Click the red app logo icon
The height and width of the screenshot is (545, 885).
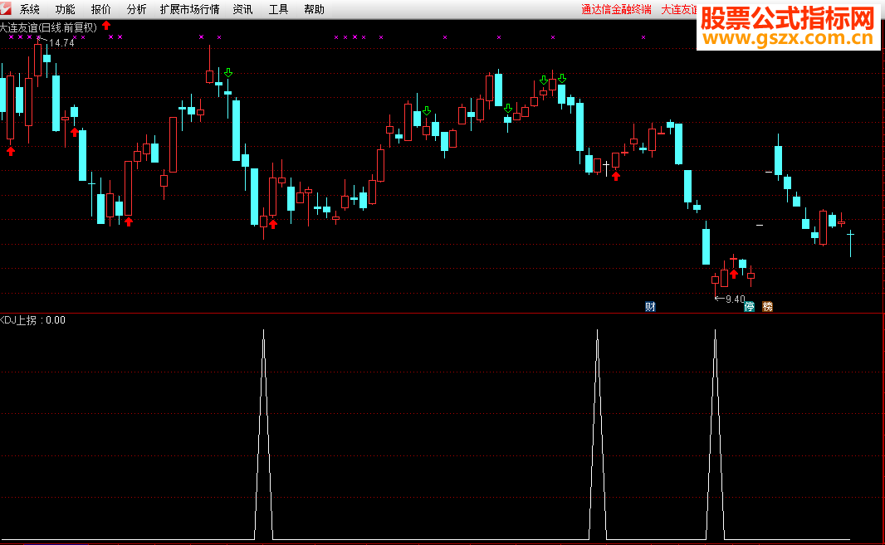coord(6,8)
